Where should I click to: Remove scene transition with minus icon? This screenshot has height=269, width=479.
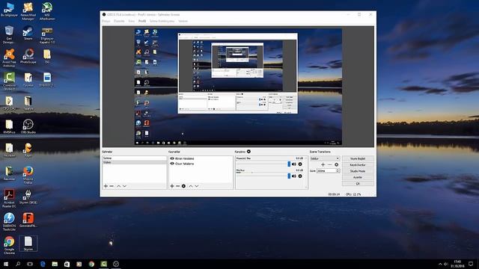tap(329, 164)
